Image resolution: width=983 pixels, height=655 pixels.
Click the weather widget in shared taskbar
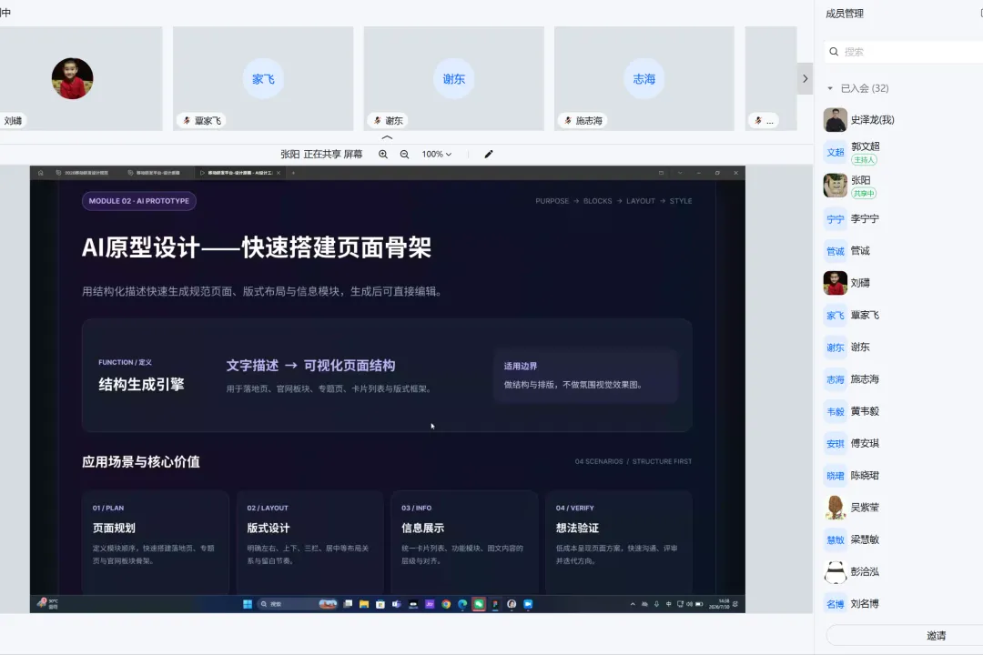(47, 604)
